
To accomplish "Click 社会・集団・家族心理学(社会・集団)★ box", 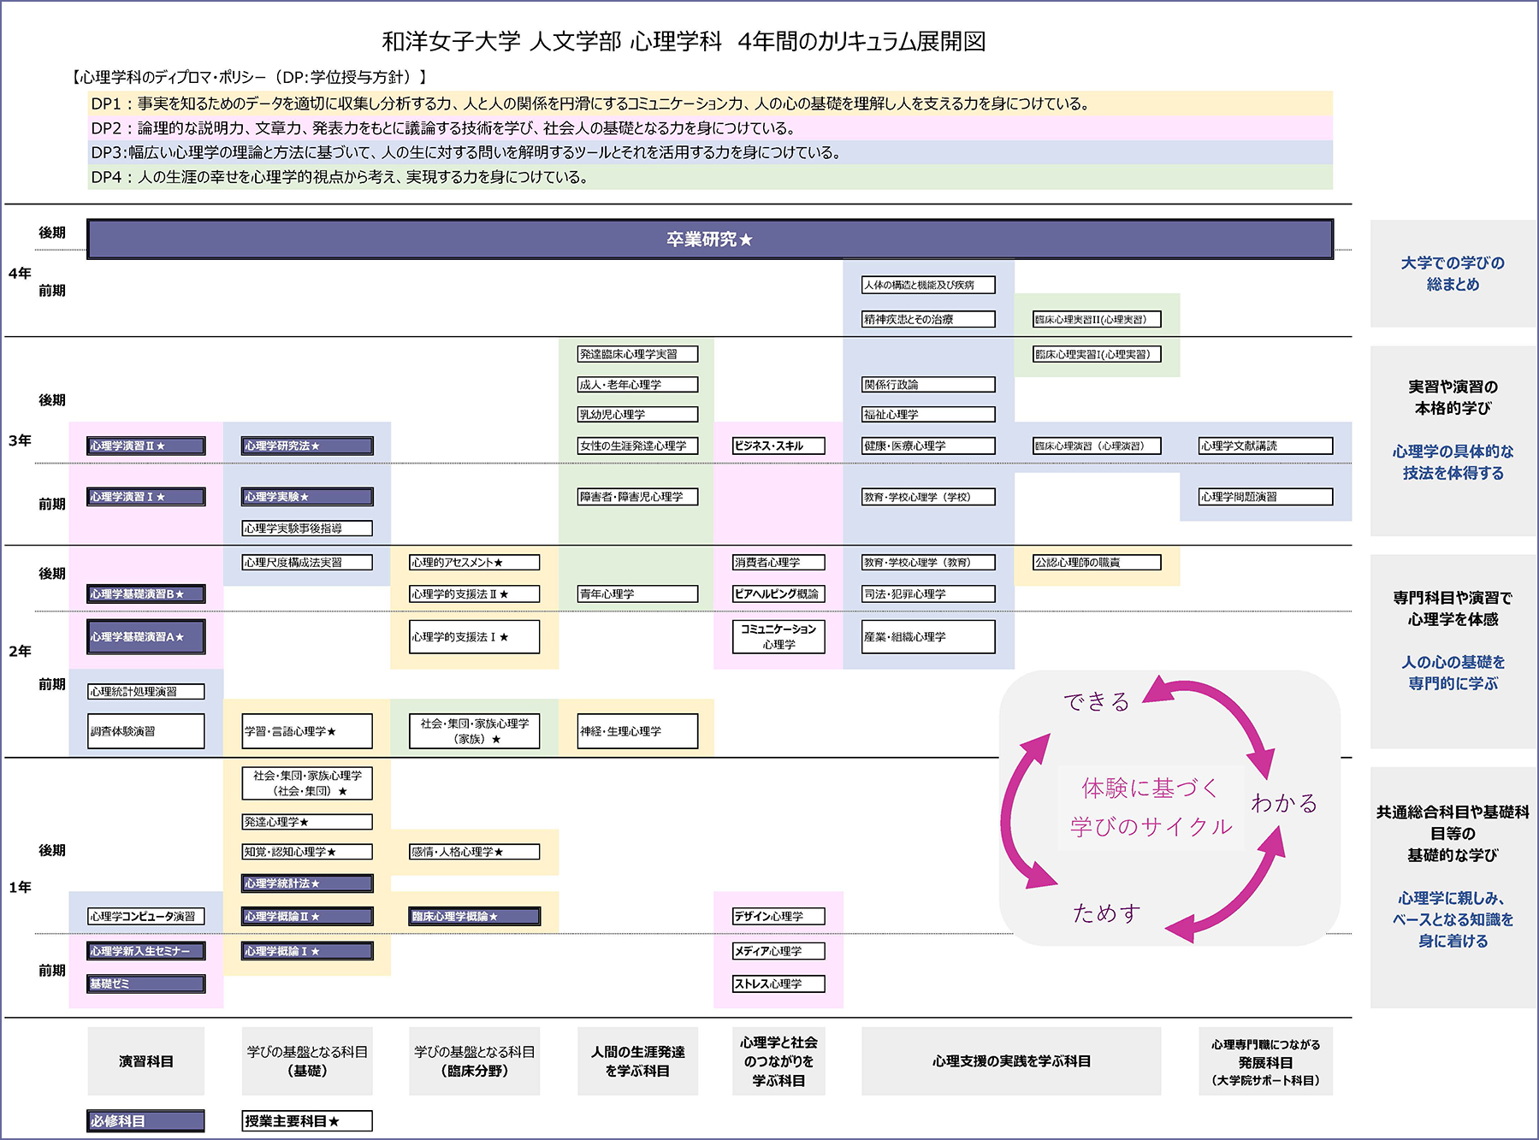I will 307,783.
